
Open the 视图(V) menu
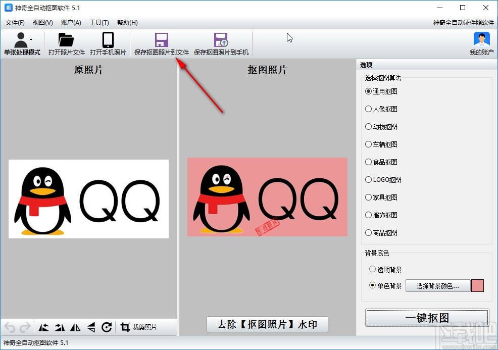click(42, 23)
